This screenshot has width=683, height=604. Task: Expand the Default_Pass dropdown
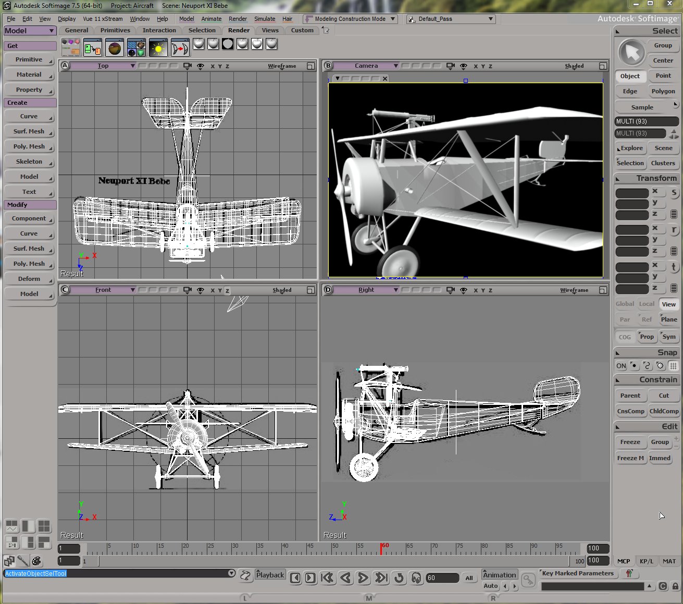coord(490,19)
